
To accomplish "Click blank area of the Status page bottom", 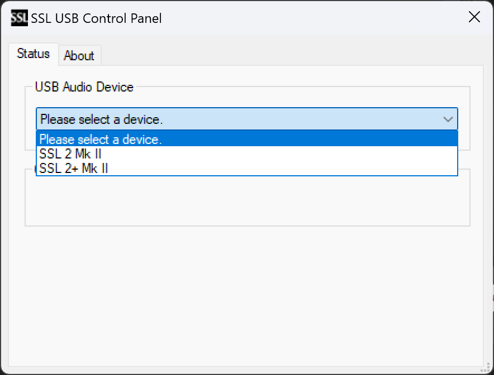I will tap(246, 296).
